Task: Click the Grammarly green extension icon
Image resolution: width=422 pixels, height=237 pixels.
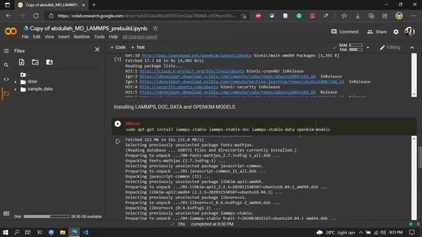Action: tap(299, 16)
